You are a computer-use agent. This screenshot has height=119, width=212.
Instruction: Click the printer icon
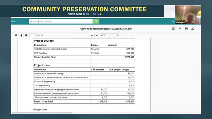click(x=186, y=29)
